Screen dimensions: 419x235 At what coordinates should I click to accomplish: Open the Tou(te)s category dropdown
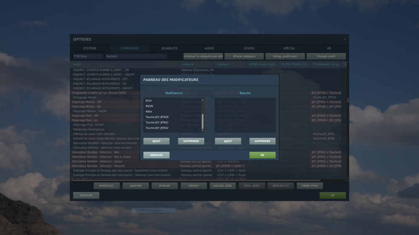(x=136, y=56)
